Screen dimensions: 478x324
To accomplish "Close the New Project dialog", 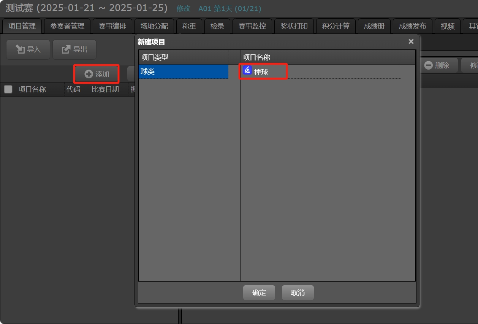I will coord(411,41).
